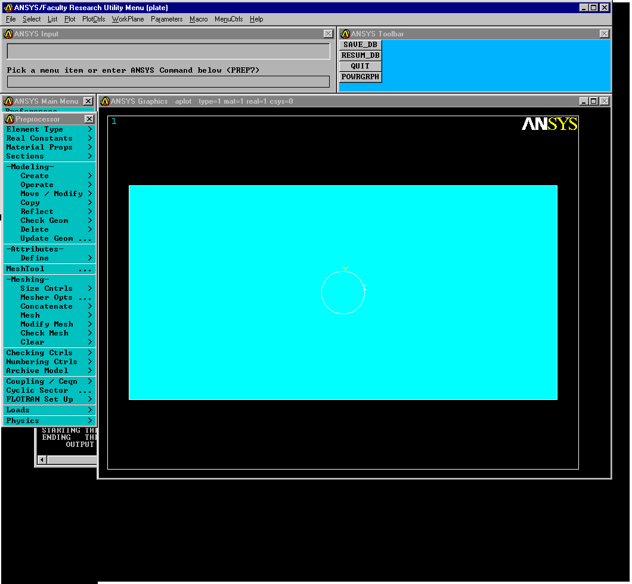Expand the Element Type submenu
This screenshot has width=632, height=584.
[x=49, y=129]
